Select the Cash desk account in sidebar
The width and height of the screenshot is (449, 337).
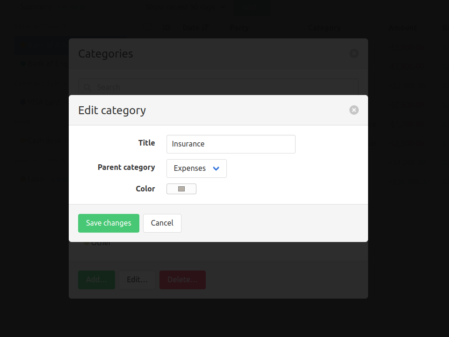(x=44, y=140)
